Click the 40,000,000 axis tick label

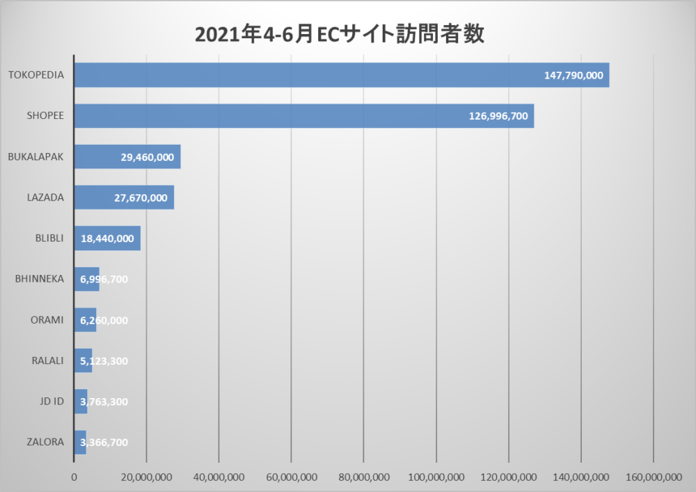click(219, 477)
